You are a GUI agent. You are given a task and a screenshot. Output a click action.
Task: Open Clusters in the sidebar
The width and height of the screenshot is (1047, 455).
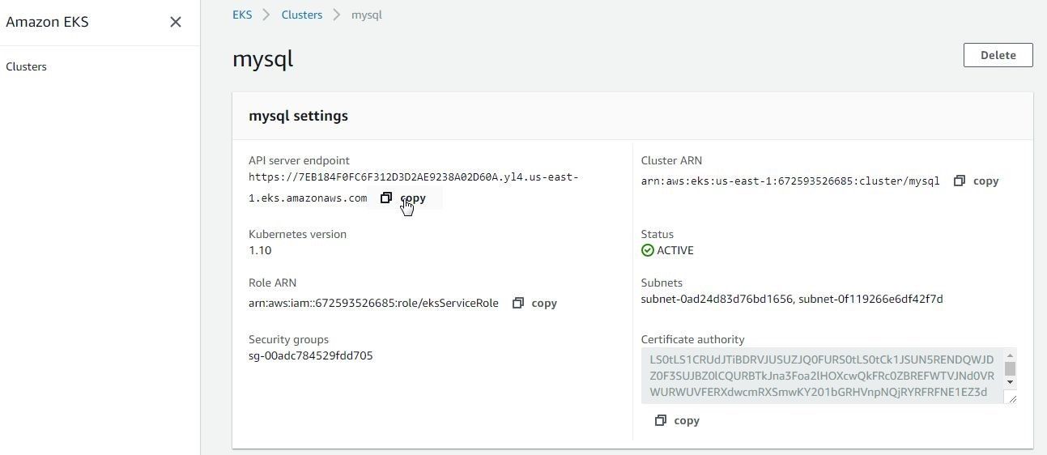pyautogui.click(x=26, y=66)
